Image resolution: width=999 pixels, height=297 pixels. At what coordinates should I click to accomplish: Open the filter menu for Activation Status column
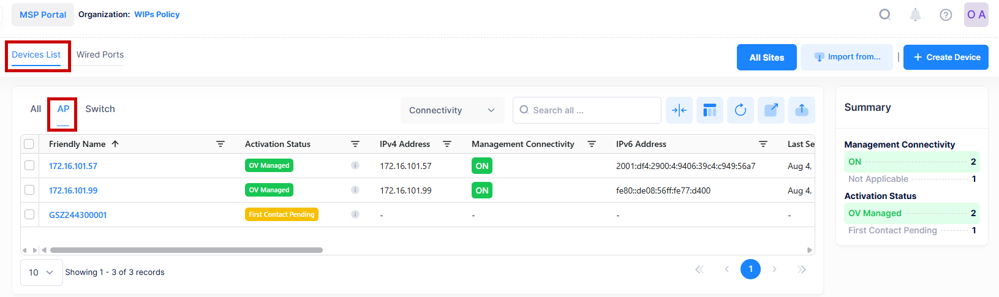(355, 144)
